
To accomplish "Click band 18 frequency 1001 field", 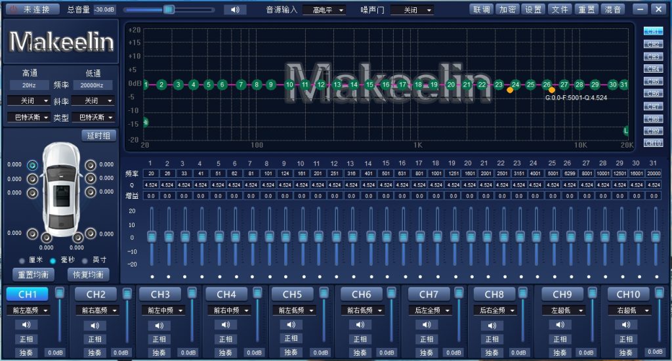I will [x=436, y=174].
